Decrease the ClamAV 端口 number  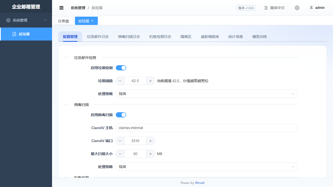120,141
